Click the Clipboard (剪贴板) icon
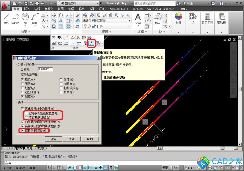This screenshot has height=171, width=244. coord(222,17)
